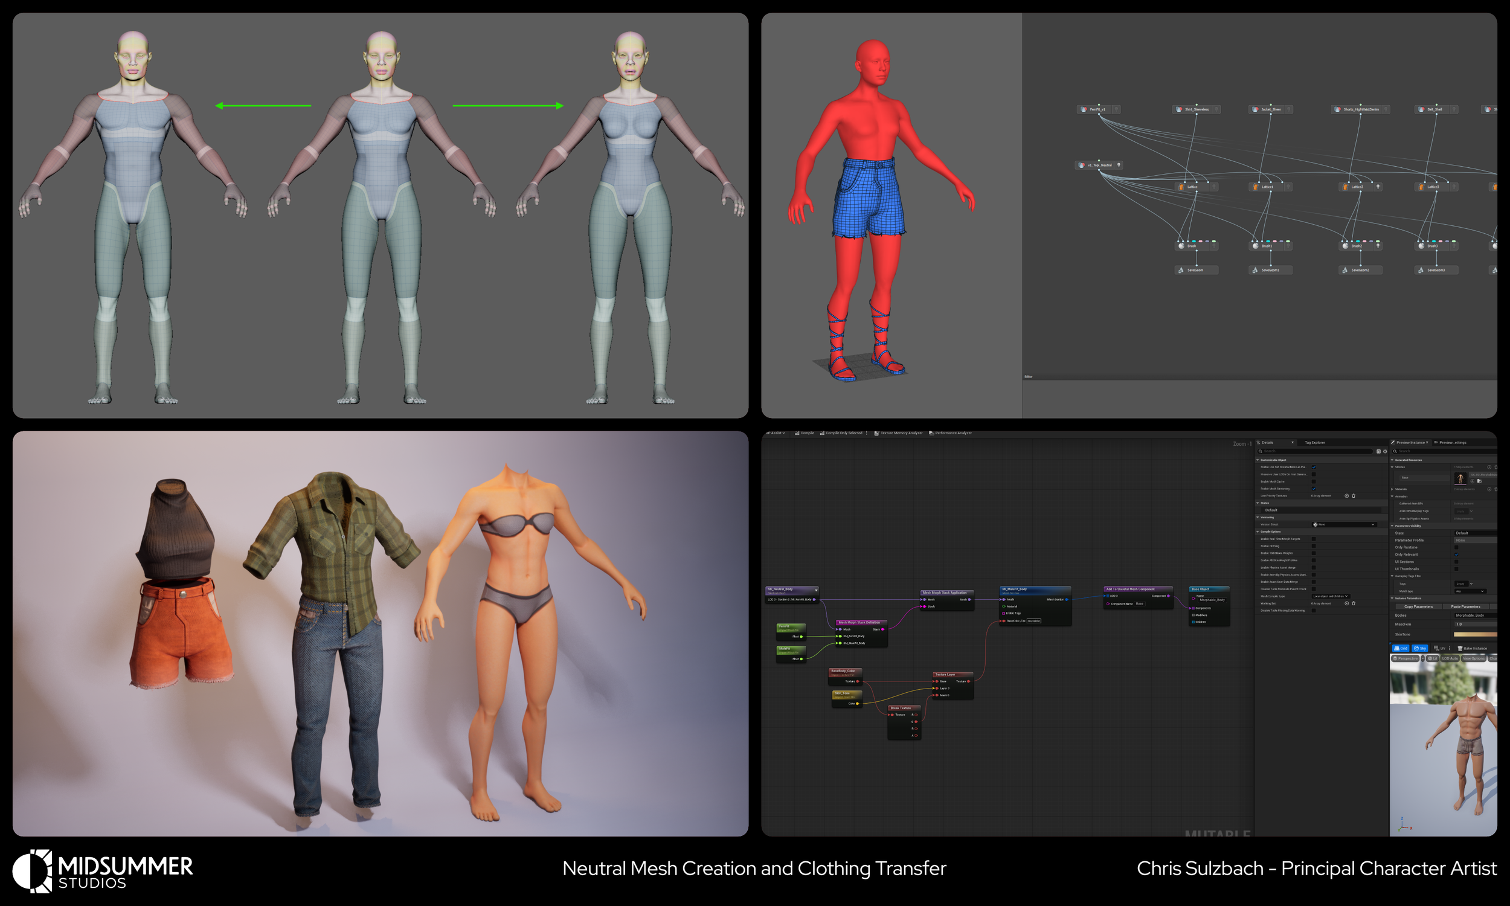This screenshot has width=1510, height=906.
Task: Click the Copy Parameters button
Action: pos(1418,606)
